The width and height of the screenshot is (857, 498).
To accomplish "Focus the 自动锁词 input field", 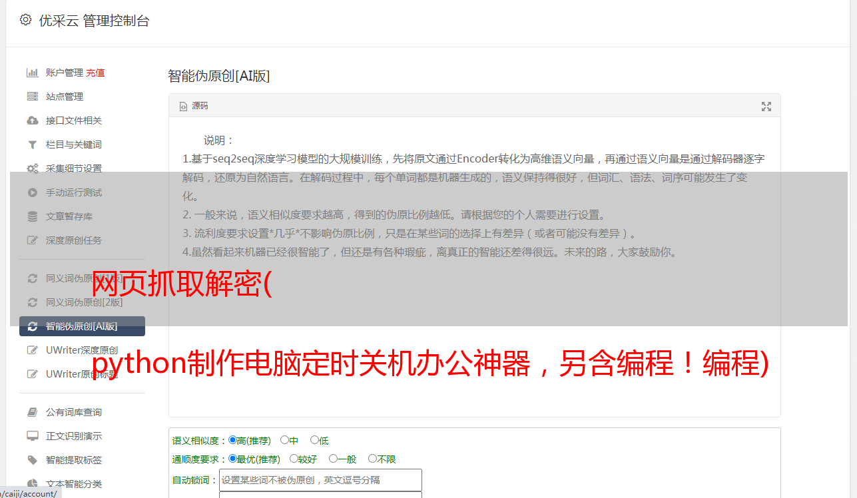I will pyautogui.click(x=320, y=480).
